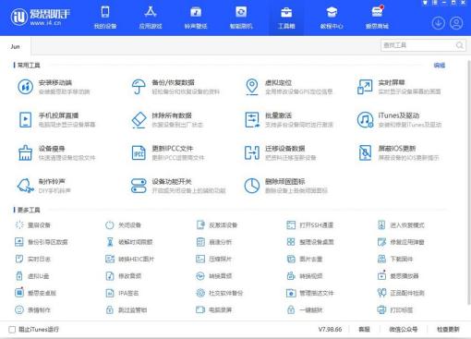Open 打开SSH通道 (Open SSH Tunnel)
Image resolution: width=471 pixels, height=339 pixels.
[310, 225]
